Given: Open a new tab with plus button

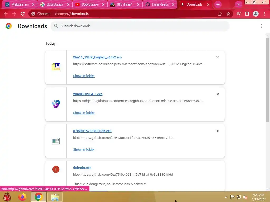Looking at the screenshot, I should (218, 4).
